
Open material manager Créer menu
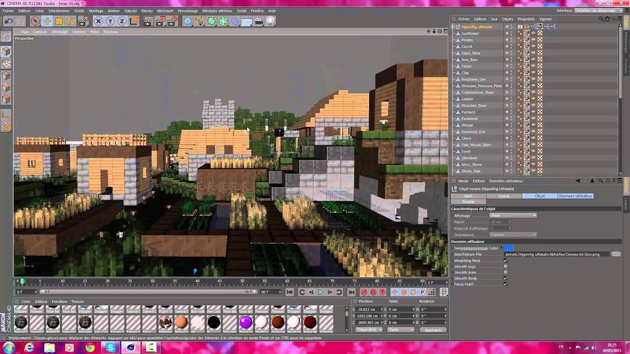tap(26, 301)
